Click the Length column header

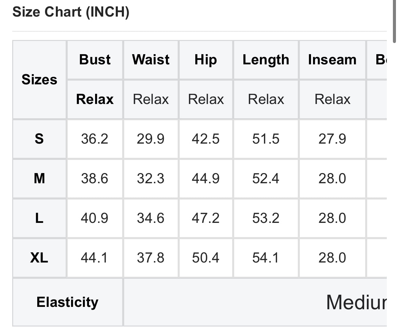point(266,60)
